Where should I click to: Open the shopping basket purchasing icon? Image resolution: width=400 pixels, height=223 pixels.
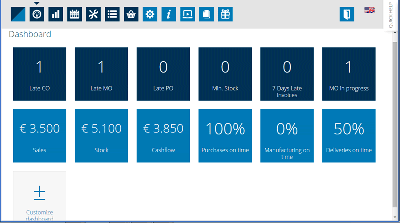point(131,14)
